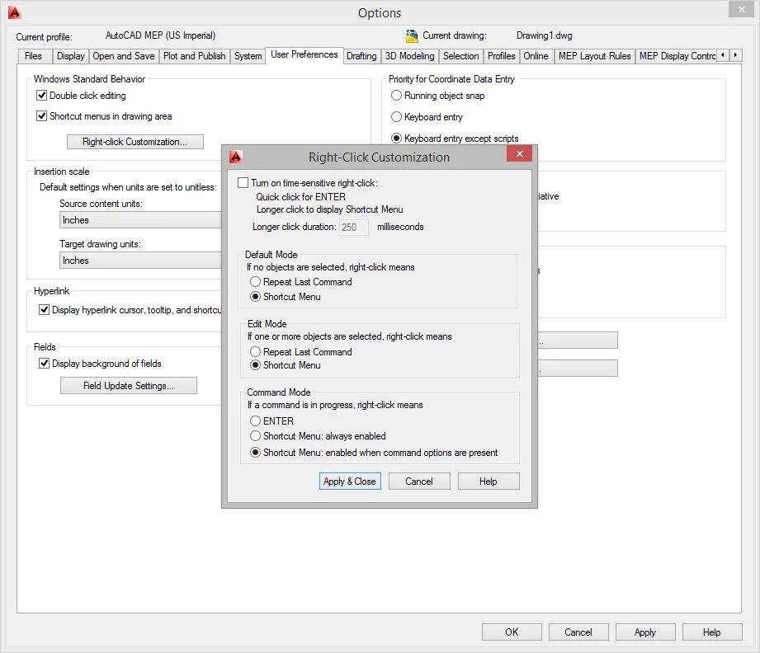Open the MEP Display Control tab
Viewport: 760px width, 653px height.
point(677,56)
